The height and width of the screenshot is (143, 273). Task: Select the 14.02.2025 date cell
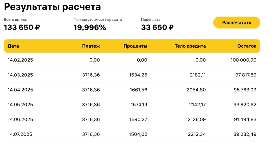pos(20,60)
